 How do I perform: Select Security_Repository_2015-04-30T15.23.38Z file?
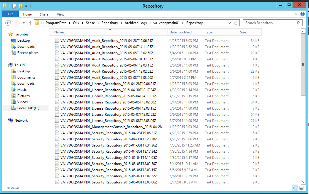(x=109, y=139)
